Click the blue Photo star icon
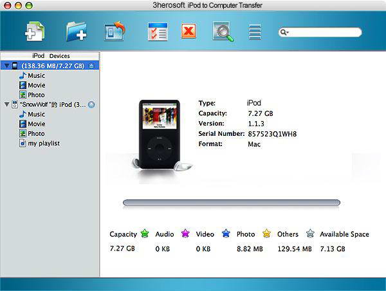 point(226,233)
